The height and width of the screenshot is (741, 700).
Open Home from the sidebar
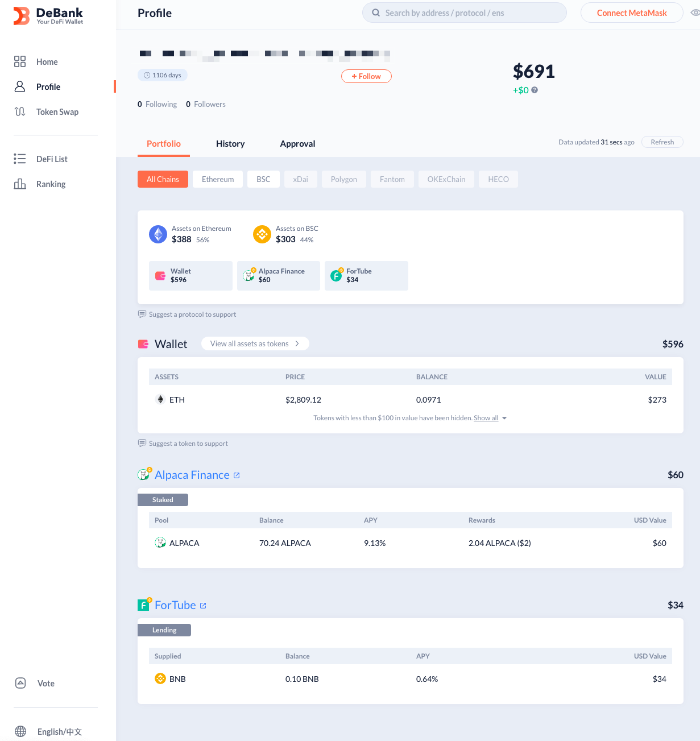[47, 62]
